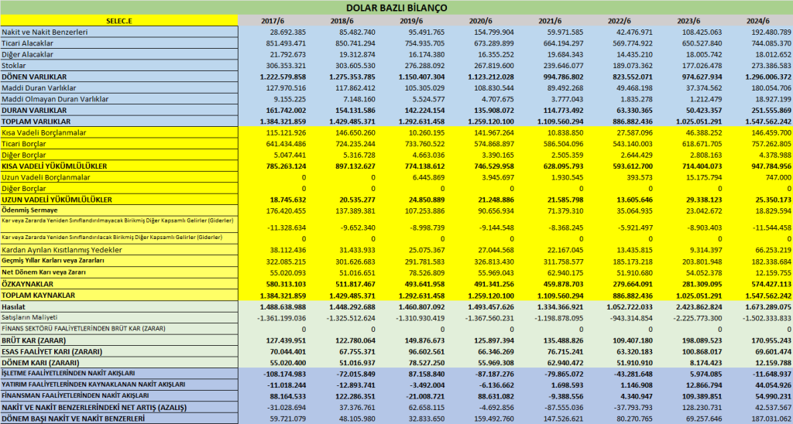Screen dimensions: 793x424
Task: Select investing cash flow value 44.054.926
Action: coord(774,385)
